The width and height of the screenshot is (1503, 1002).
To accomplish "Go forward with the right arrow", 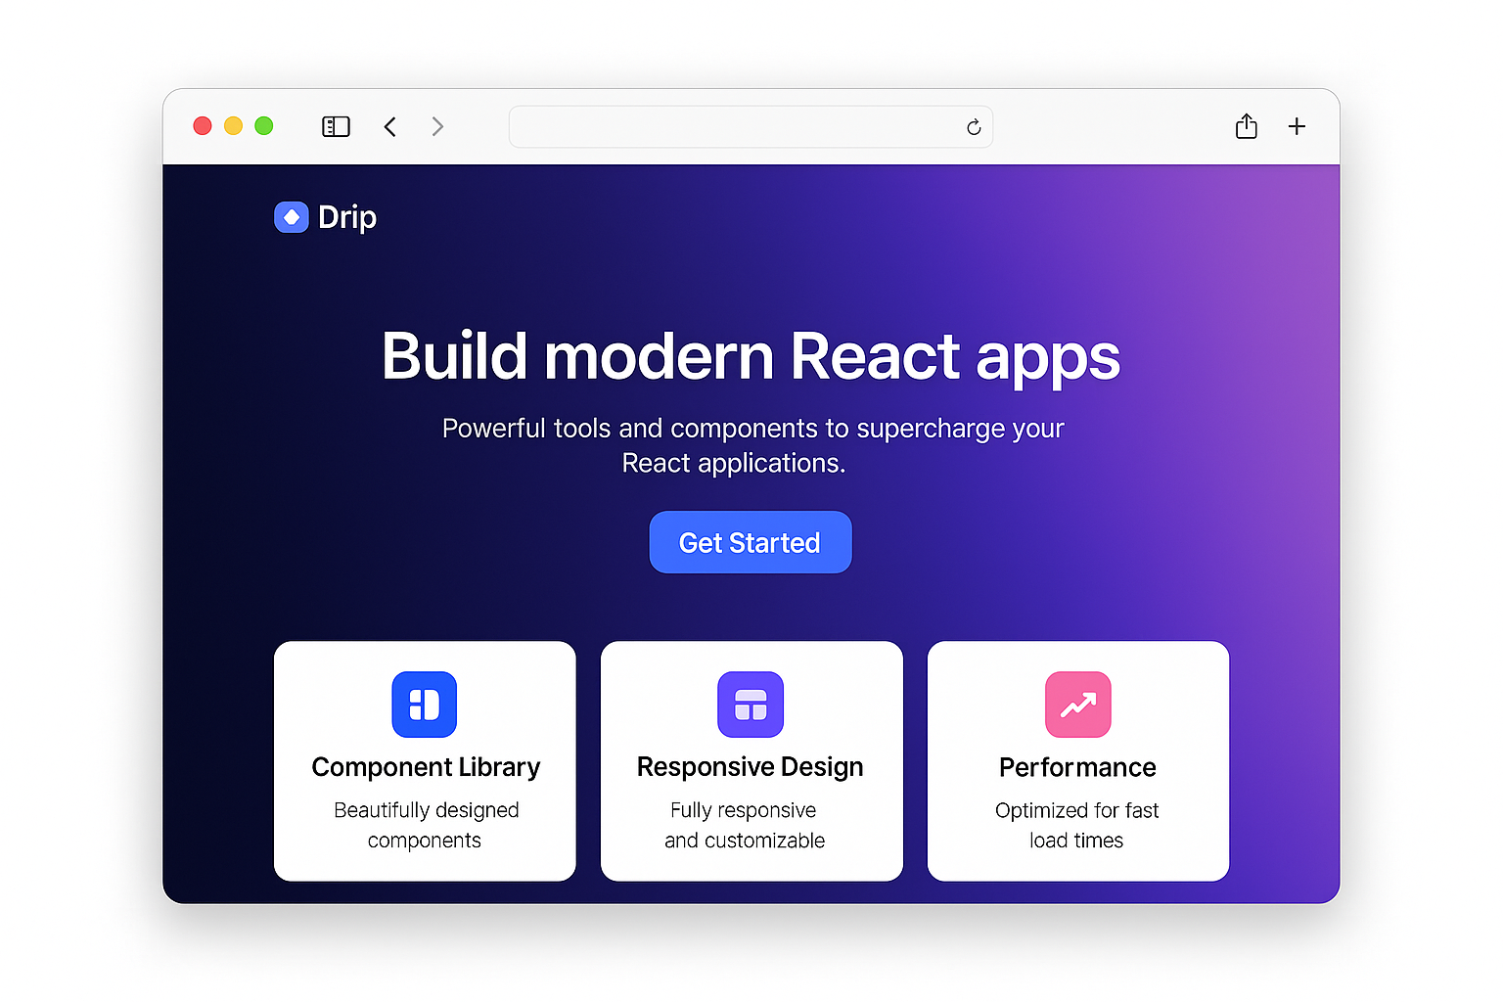I will coord(437,126).
